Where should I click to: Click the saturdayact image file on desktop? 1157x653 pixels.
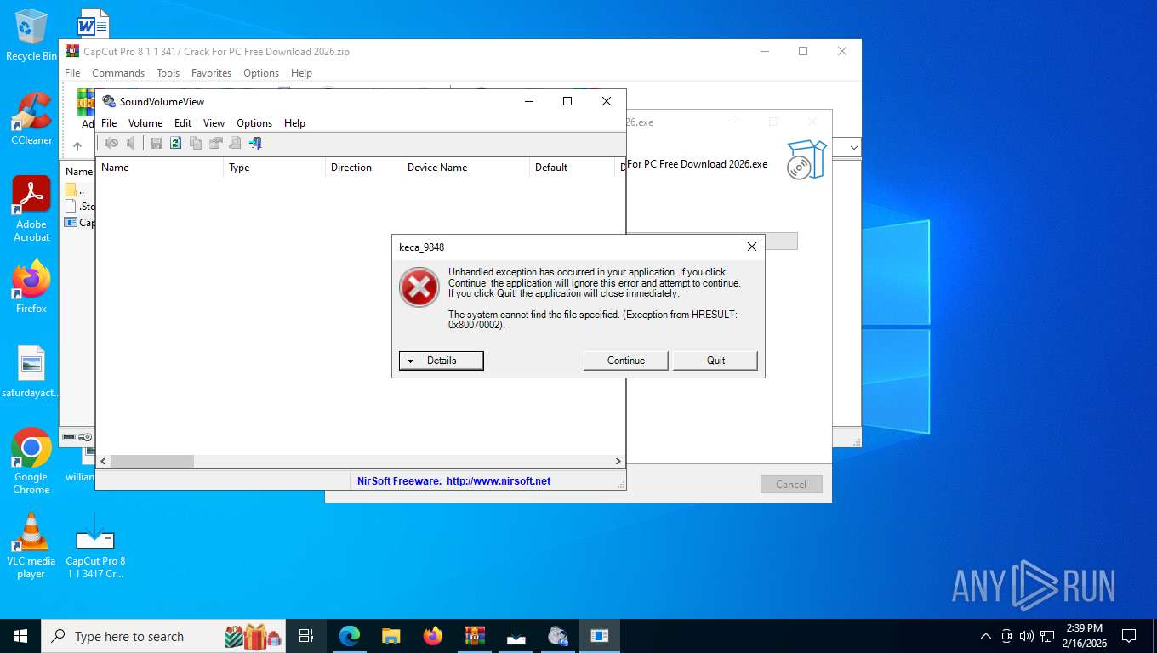pyautogui.click(x=31, y=372)
